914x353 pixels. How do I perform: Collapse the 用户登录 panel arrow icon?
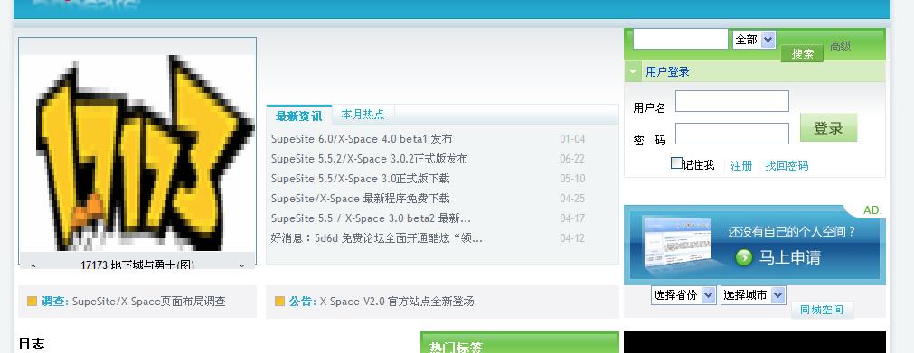point(633,71)
